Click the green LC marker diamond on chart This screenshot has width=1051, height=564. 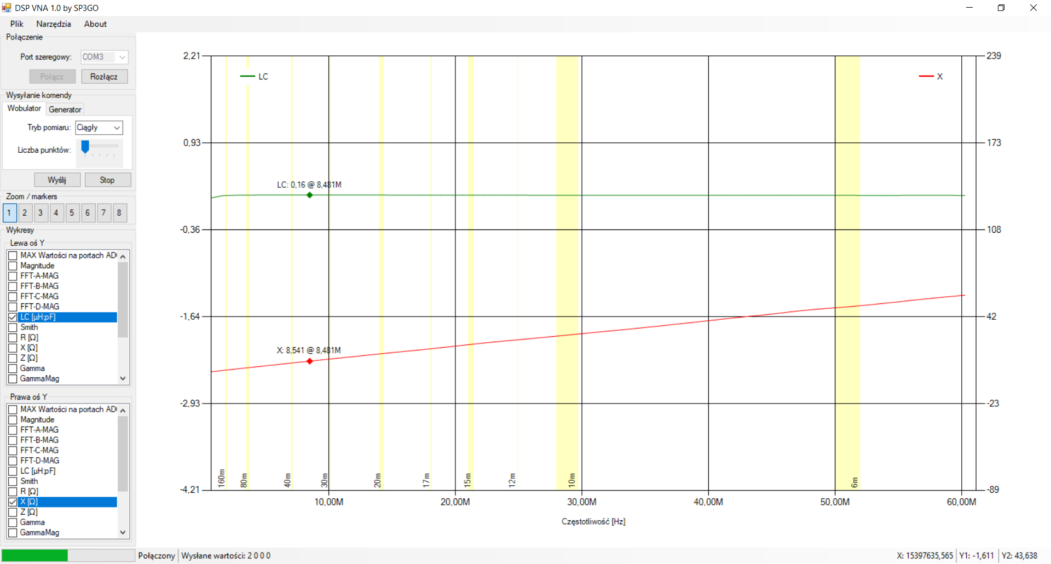coord(310,195)
